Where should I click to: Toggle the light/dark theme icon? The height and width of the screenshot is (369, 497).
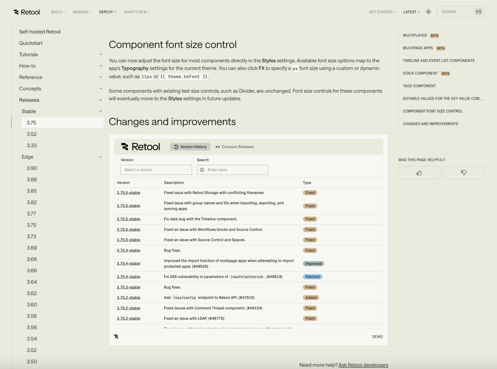[x=428, y=12]
